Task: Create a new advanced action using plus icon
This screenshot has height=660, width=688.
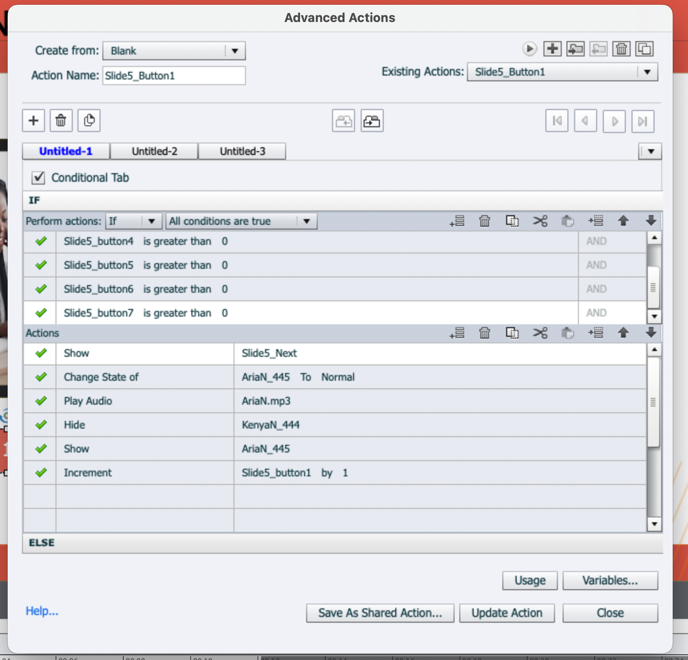Action: pyautogui.click(x=552, y=49)
